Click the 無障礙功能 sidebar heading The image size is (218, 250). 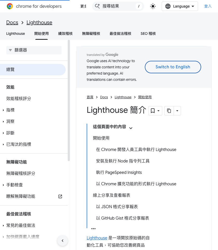click(x=17, y=162)
